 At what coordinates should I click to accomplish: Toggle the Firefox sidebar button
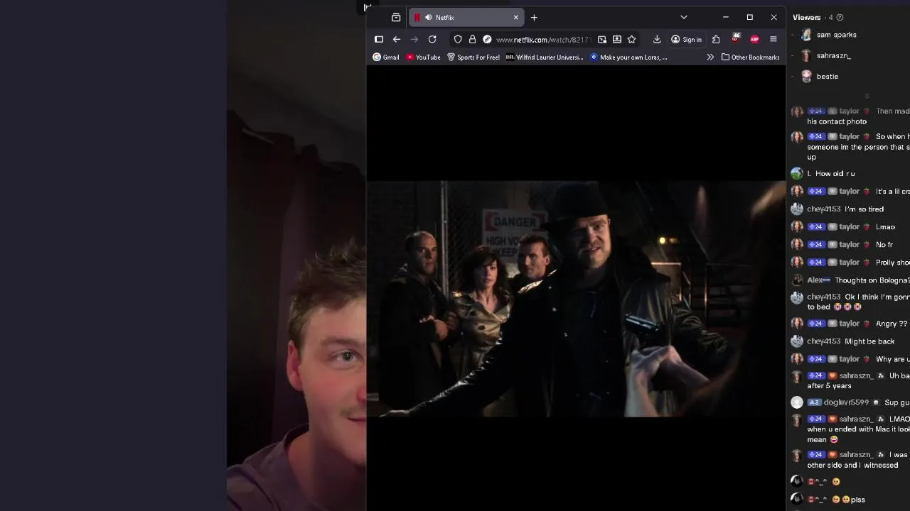379,39
